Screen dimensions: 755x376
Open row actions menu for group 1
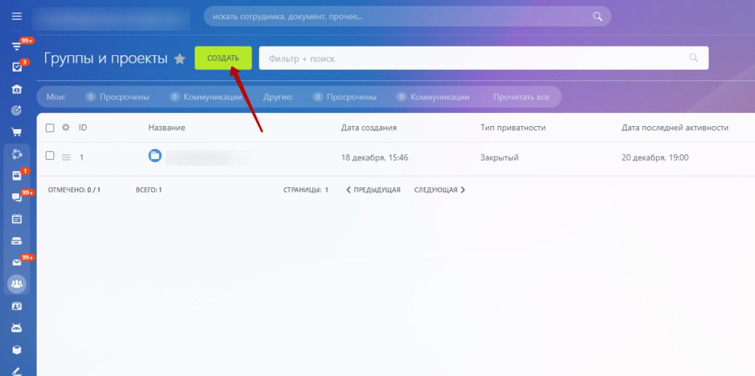(x=66, y=157)
